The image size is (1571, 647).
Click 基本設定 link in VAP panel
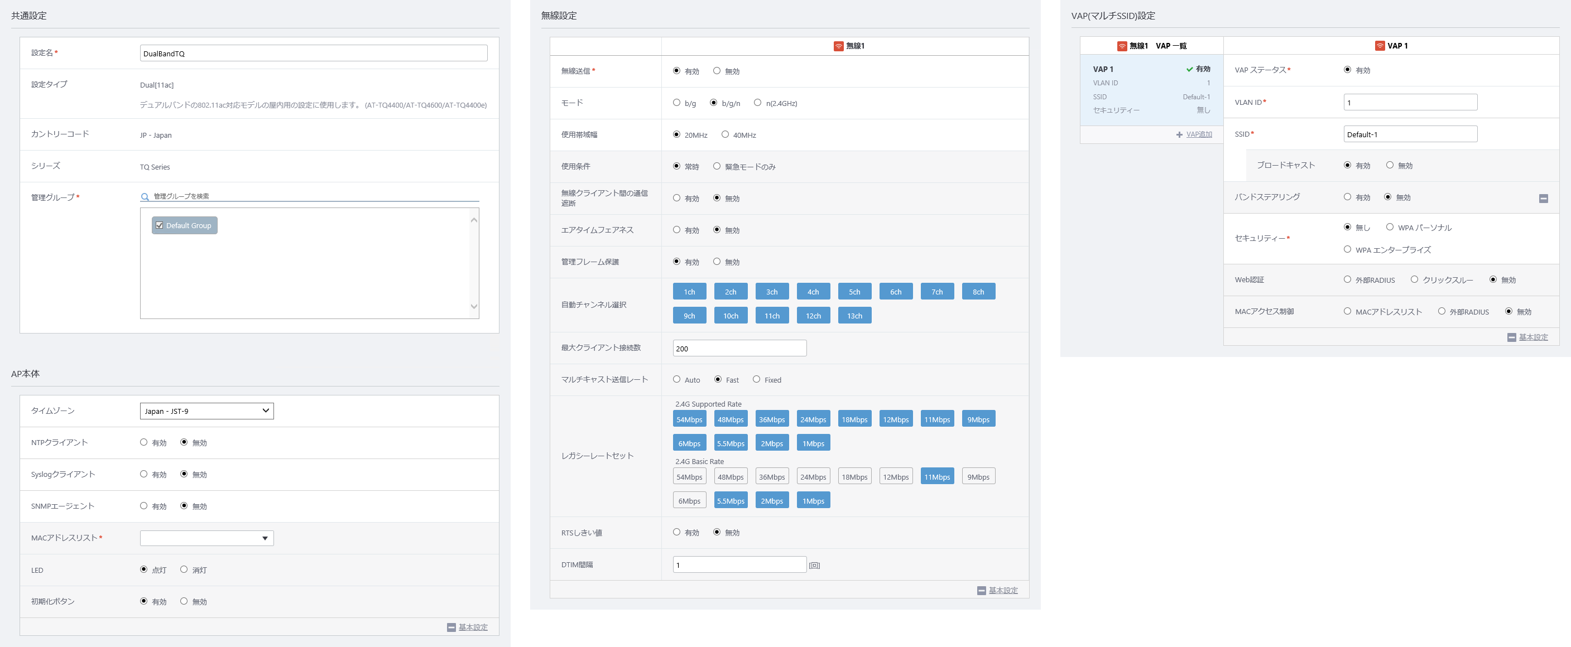click(x=1533, y=337)
